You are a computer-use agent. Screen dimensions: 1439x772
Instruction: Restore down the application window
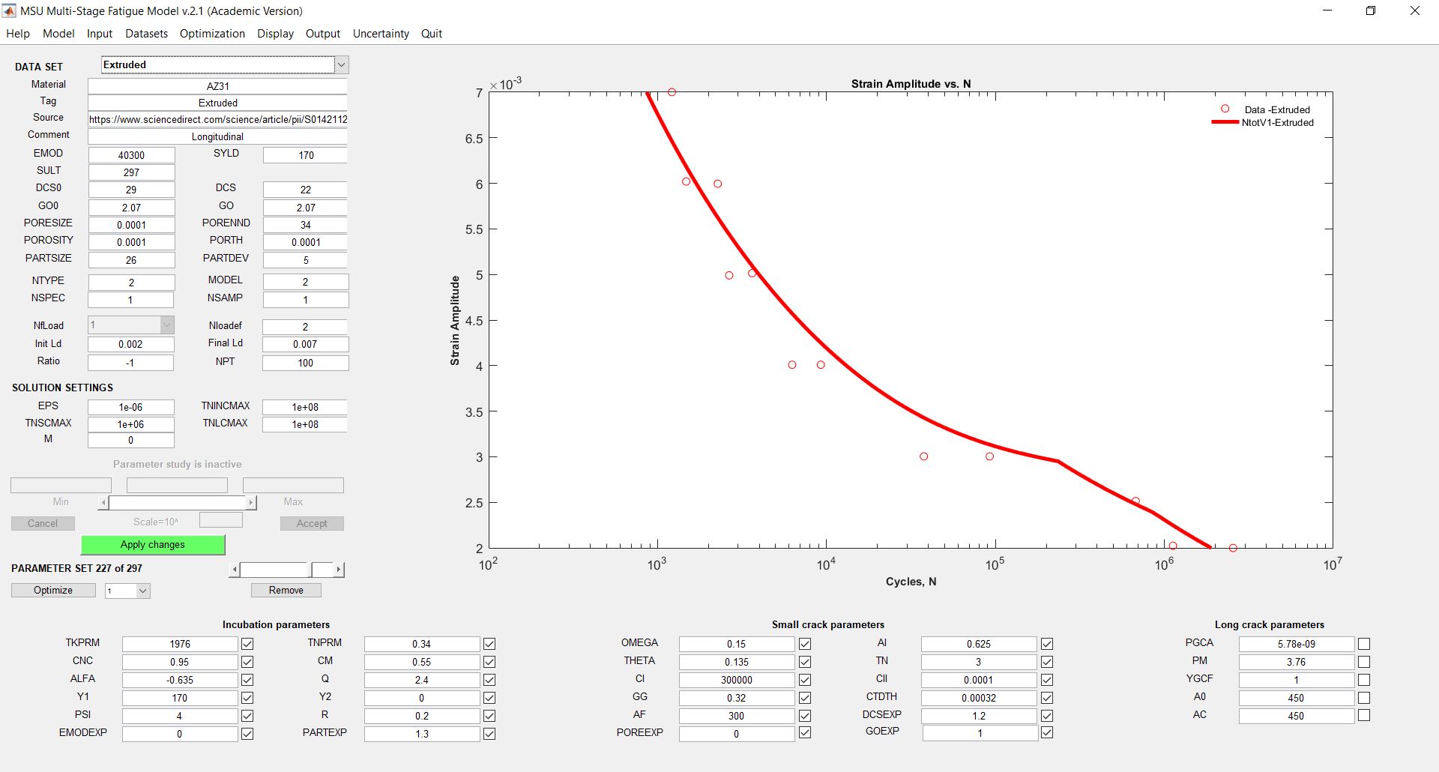point(1371,10)
